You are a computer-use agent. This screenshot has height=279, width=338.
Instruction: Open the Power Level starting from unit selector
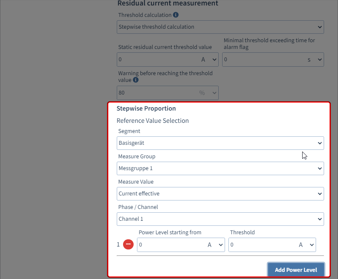tap(215, 245)
